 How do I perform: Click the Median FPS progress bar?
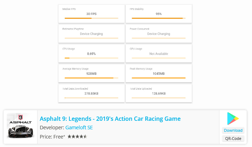coord(91,18)
